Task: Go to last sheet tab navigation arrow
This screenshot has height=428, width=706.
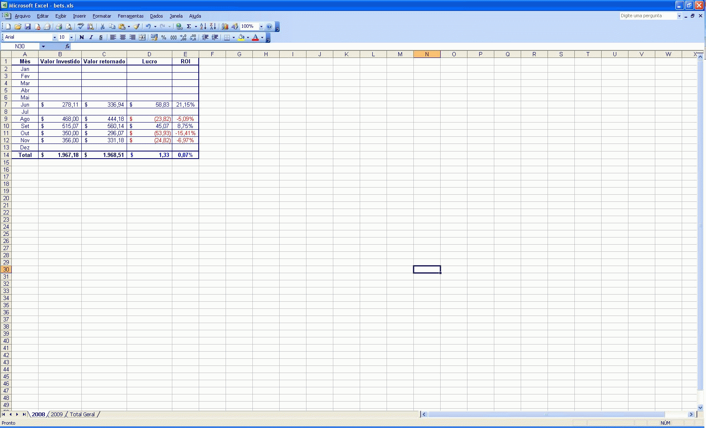Action: pyautogui.click(x=24, y=414)
